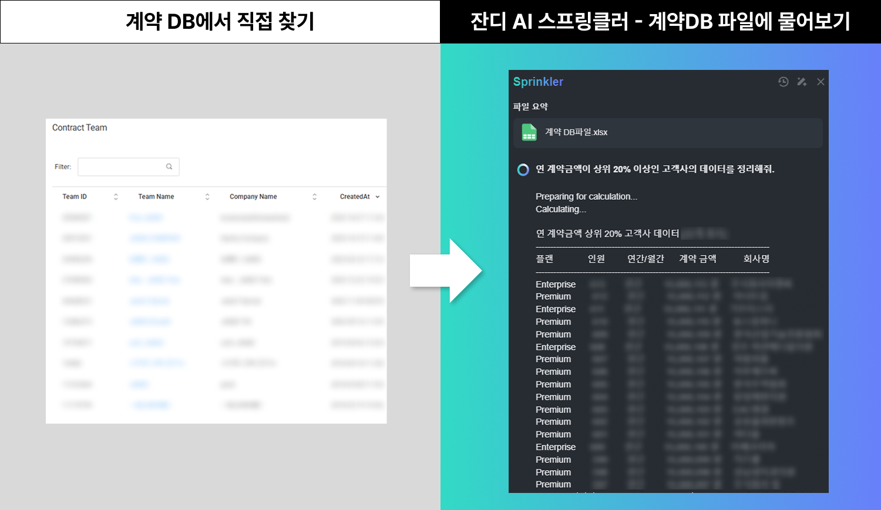Select the Team ID column header label
The image size is (881, 510).
(x=75, y=197)
